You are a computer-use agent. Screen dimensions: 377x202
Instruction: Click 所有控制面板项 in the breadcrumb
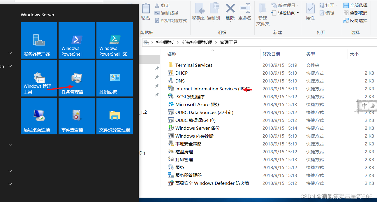click(197, 42)
